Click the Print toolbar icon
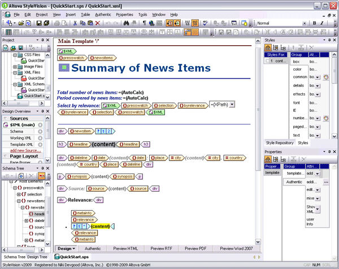The width and height of the screenshot is (339, 269). click(57, 23)
